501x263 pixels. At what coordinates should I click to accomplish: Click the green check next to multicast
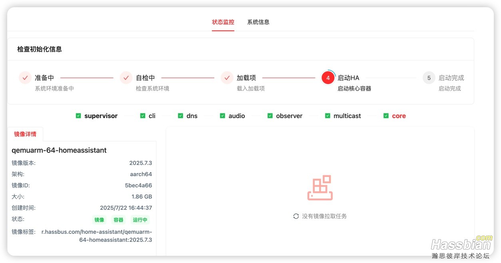pyautogui.click(x=328, y=116)
